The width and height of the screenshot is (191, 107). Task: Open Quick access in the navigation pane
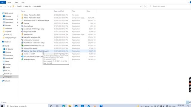(x=9, y=13)
